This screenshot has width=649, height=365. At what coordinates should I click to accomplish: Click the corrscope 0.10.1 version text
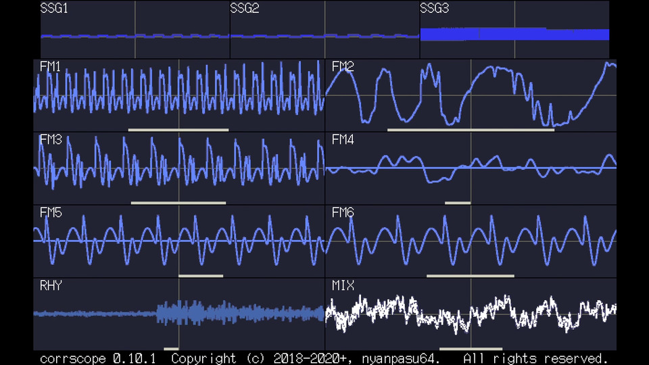(x=97, y=358)
